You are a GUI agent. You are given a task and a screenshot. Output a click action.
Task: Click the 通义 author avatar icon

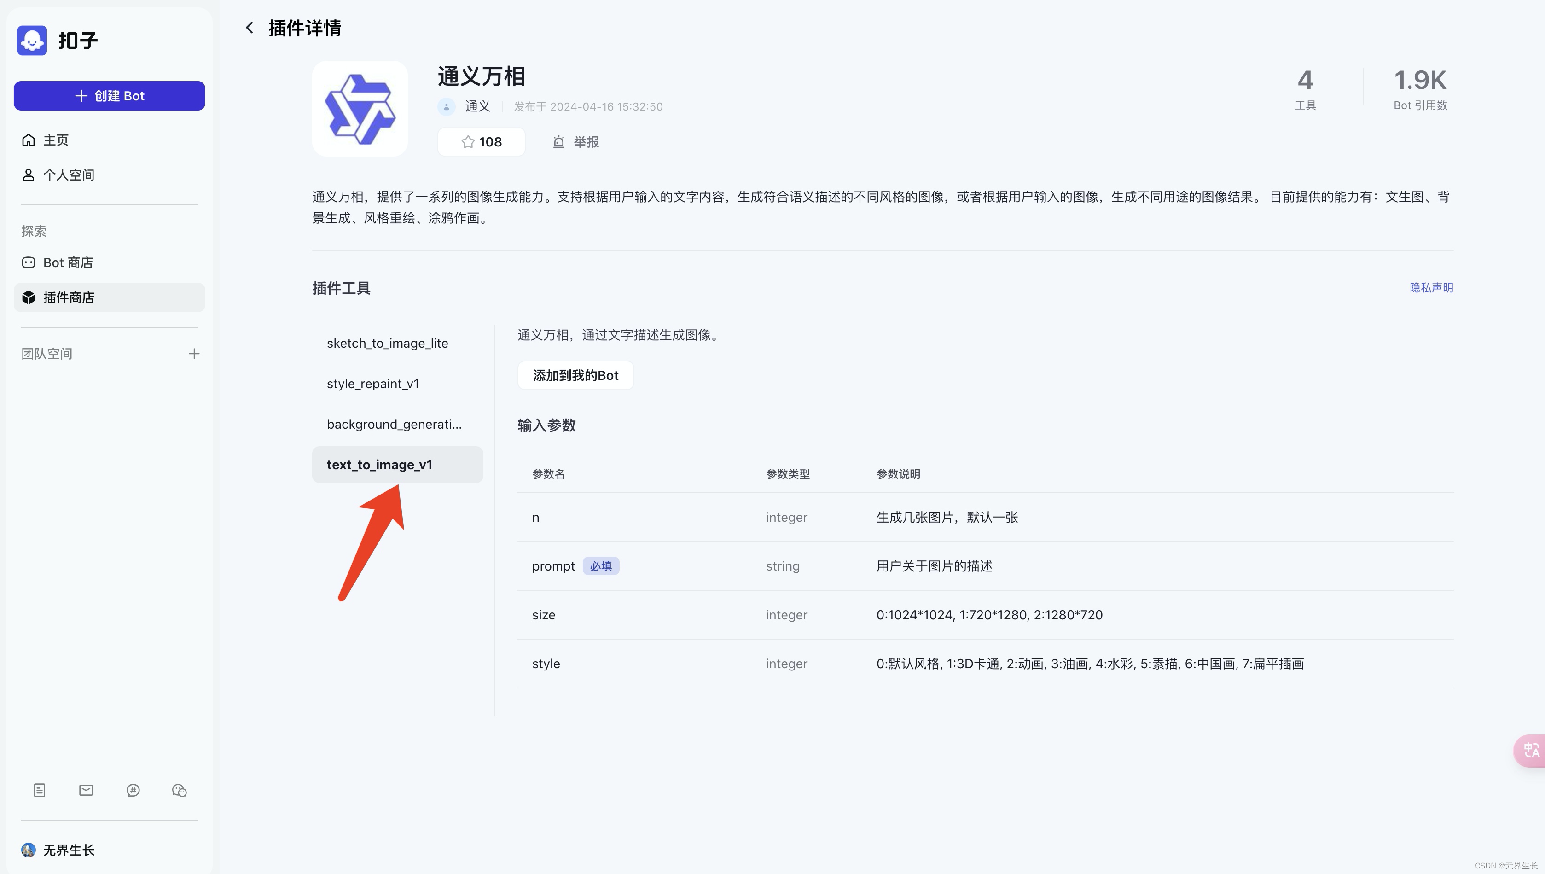coord(447,106)
